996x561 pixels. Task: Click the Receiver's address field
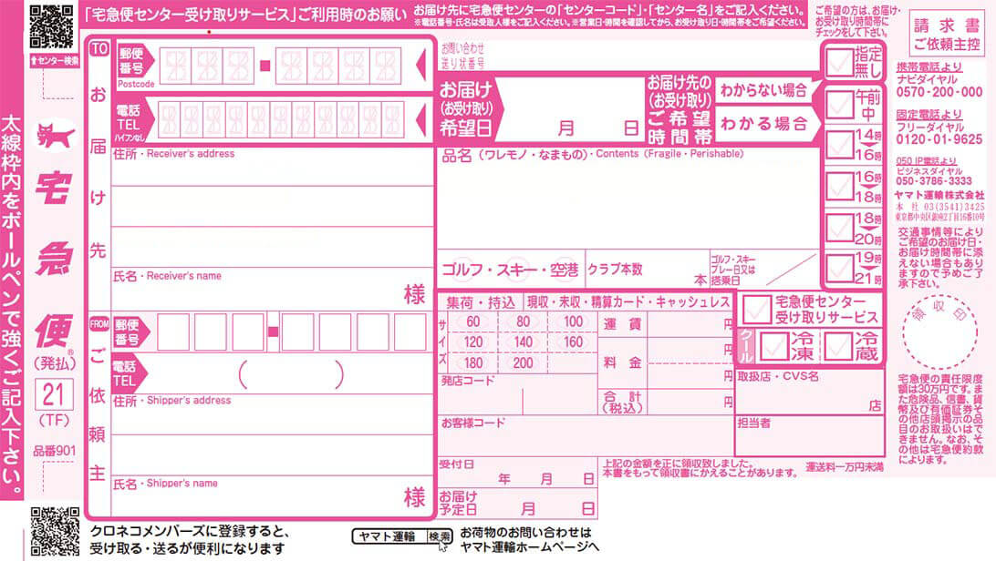pyautogui.click(x=273, y=207)
